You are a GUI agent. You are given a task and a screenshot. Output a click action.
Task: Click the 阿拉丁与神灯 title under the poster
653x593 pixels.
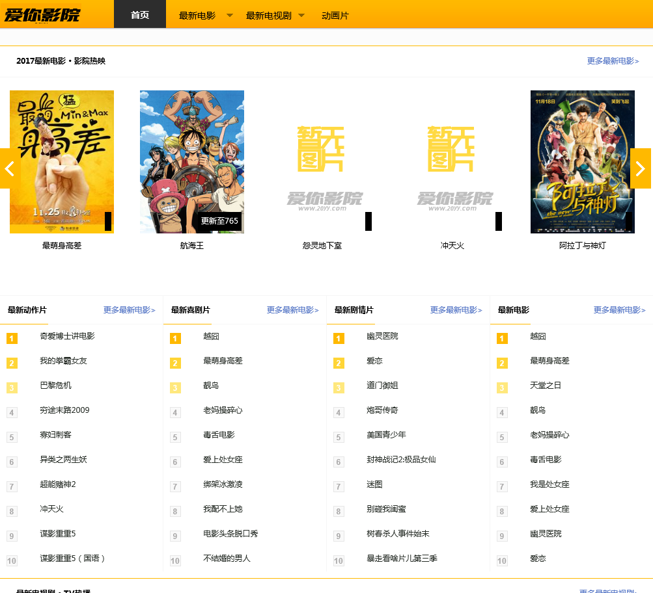[x=582, y=246]
